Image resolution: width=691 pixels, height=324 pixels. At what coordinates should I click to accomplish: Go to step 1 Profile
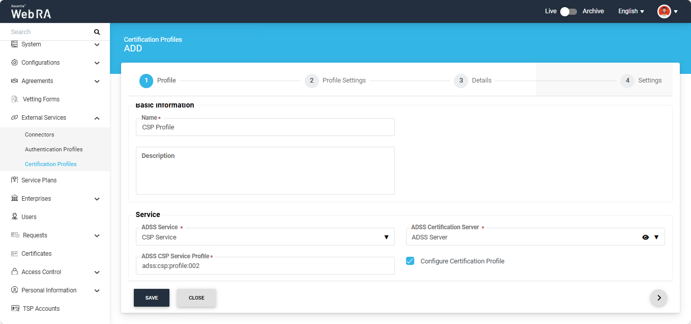click(x=158, y=80)
